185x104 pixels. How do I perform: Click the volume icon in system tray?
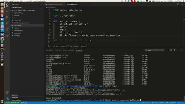click(162, 1)
